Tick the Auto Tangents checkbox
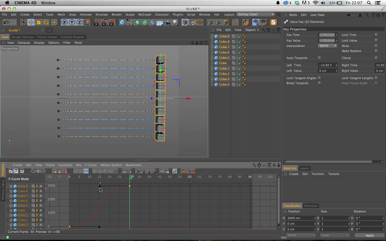The height and width of the screenshot is (241, 386). pyautogui.click(x=319, y=58)
